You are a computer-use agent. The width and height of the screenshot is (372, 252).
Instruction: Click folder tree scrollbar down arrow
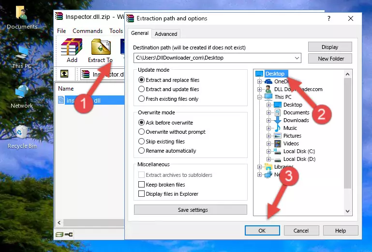click(x=347, y=211)
